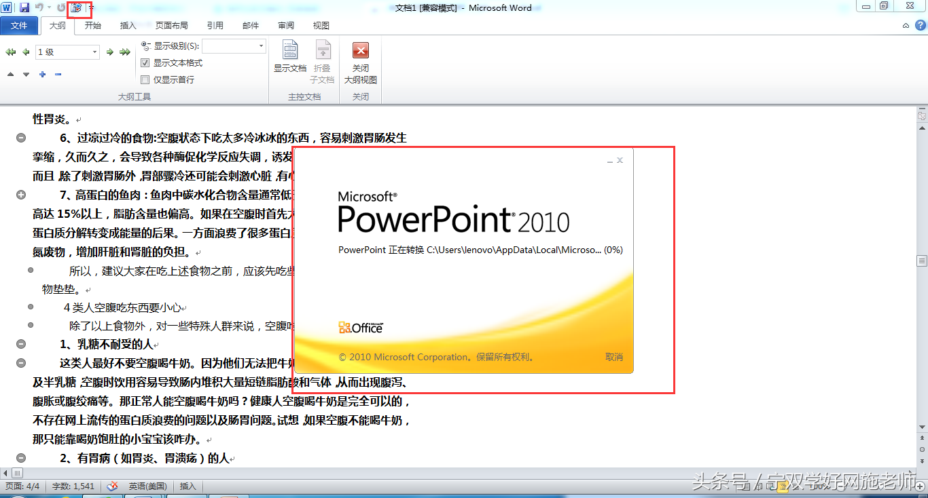The width and height of the screenshot is (928, 498).
Task: Collapse the '2、有胃病' outline item
Action: [21, 458]
